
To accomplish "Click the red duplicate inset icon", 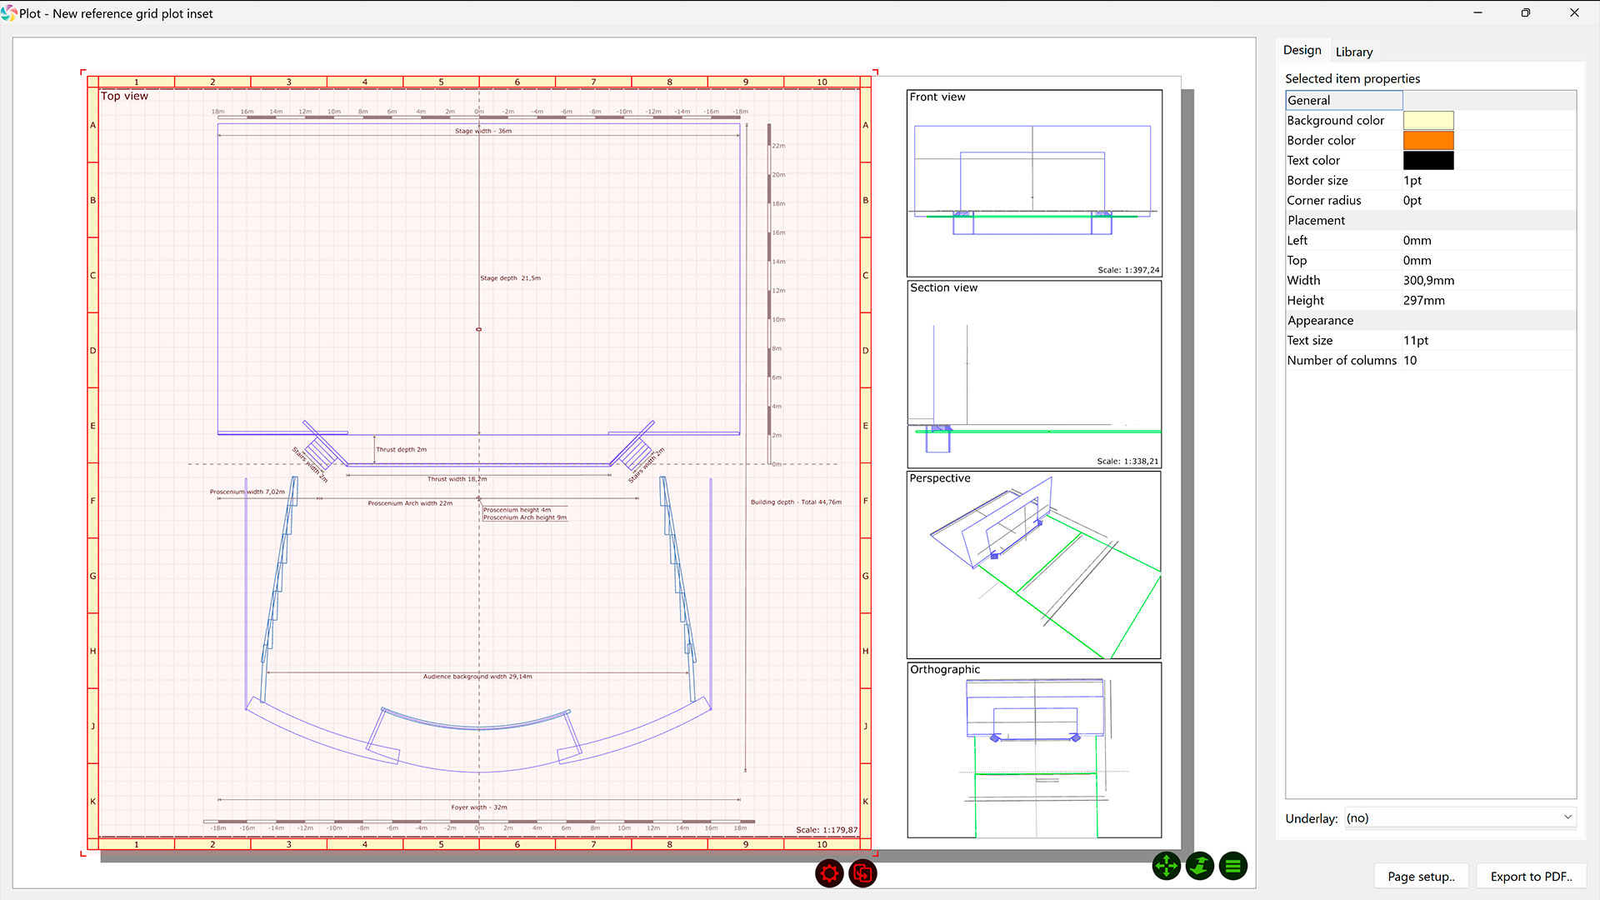I will [862, 873].
